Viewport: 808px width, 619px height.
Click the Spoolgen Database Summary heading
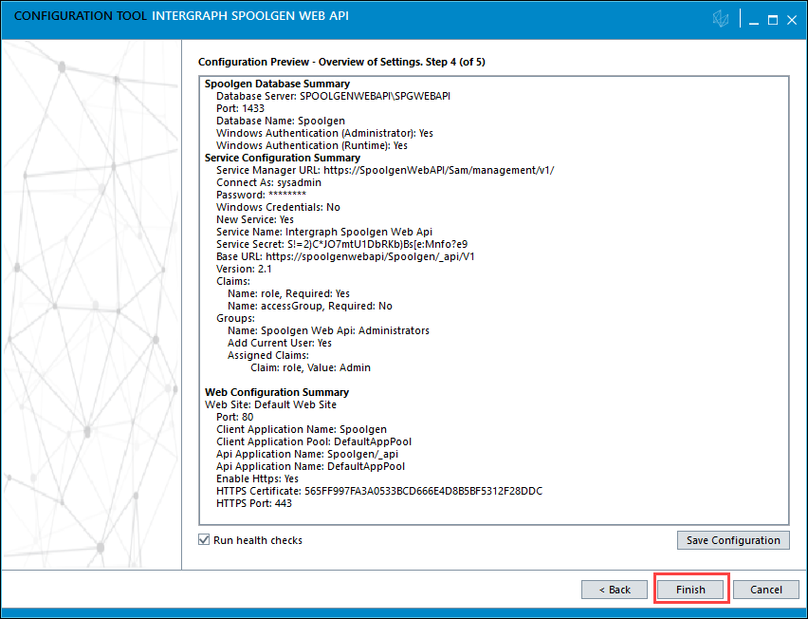click(x=277, y=84)
